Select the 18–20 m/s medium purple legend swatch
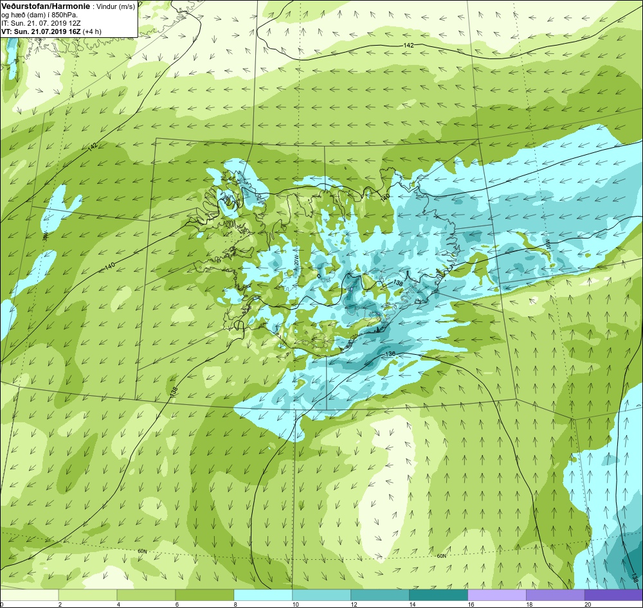643x608 pixels. [x=556, y=595]
